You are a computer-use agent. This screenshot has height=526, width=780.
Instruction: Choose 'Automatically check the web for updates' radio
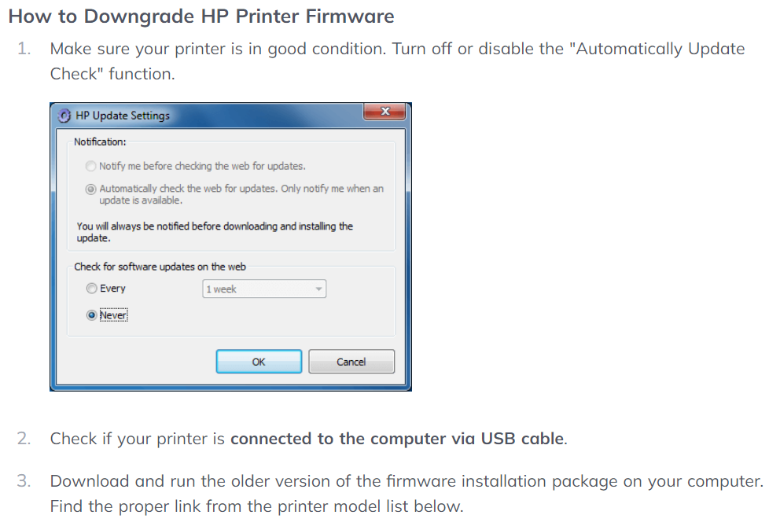(91, 189)
